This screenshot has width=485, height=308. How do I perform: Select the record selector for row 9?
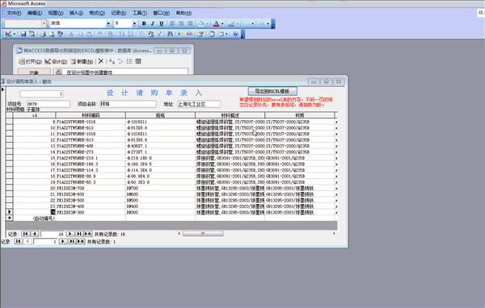click(x=9, y=122)
